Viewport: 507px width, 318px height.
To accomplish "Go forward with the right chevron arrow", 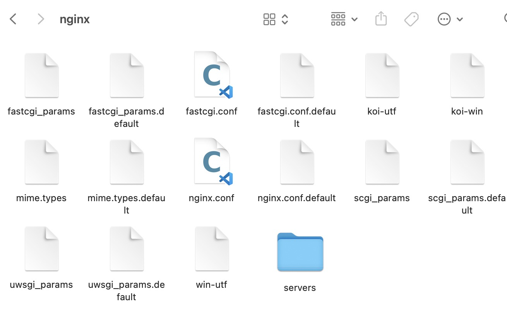I will point(41,19).
